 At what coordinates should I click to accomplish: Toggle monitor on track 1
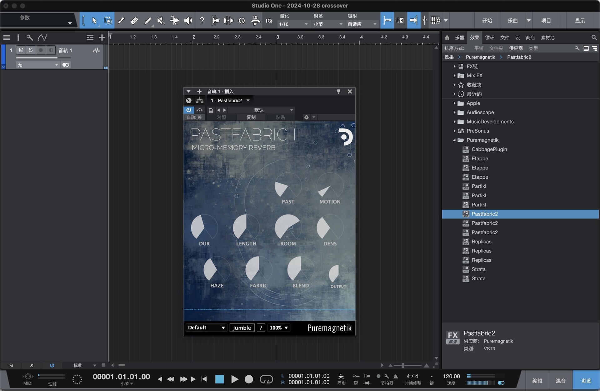(x=51, y=50)
